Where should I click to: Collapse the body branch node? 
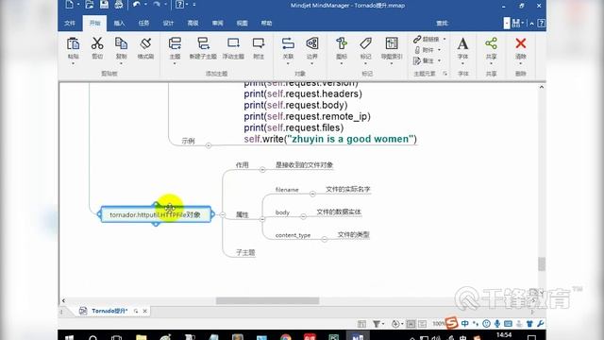[303, 216]
